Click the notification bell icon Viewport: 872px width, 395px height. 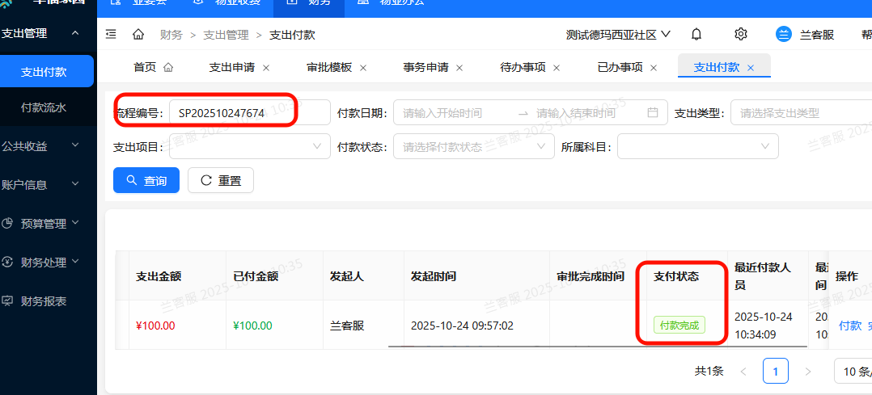point(696,34)
